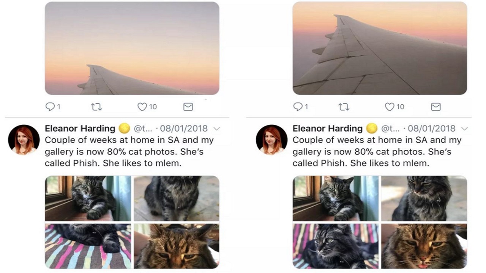This screenshot has width=486, height=273.
Task: Open left tweet's cat-by-window photo
Action: pyautogui.click(x=88, y=198)
